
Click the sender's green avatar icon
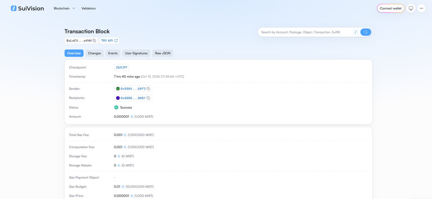[118, 89]
